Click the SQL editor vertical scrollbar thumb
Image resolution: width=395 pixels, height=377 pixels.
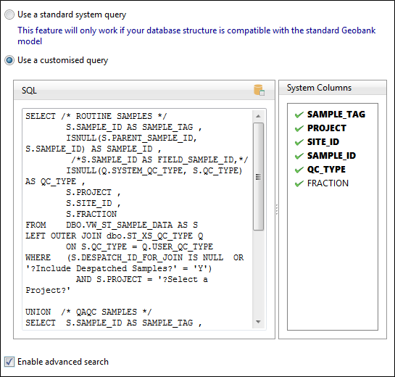[258, 176]
